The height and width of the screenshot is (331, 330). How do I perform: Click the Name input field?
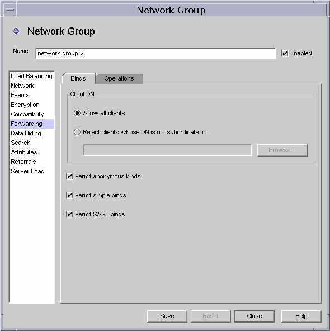156,54
